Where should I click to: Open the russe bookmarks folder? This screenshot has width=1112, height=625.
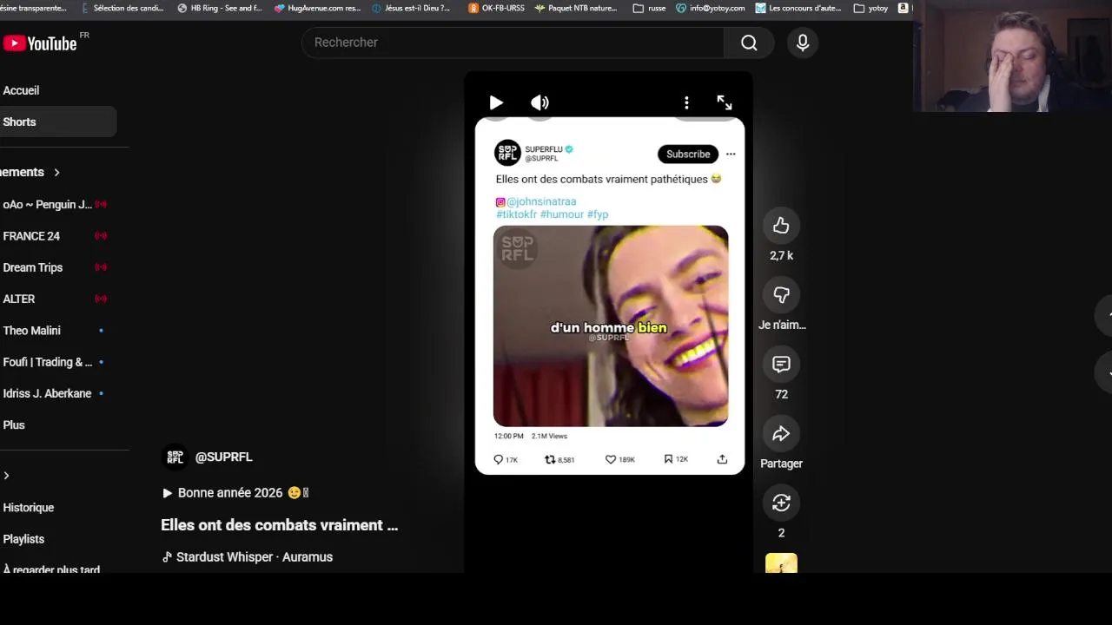[x=650, y=8]
